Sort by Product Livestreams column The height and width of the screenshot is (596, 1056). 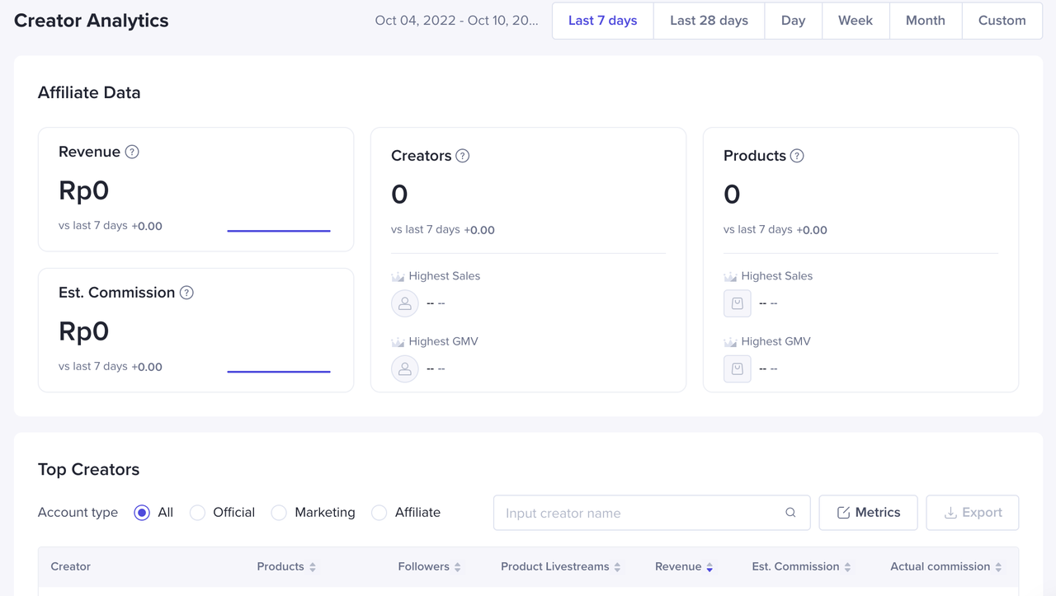pos(617,567)
